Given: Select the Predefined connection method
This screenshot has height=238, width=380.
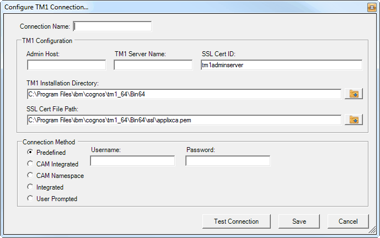Looking at the screenshot, I should (30, 152).
